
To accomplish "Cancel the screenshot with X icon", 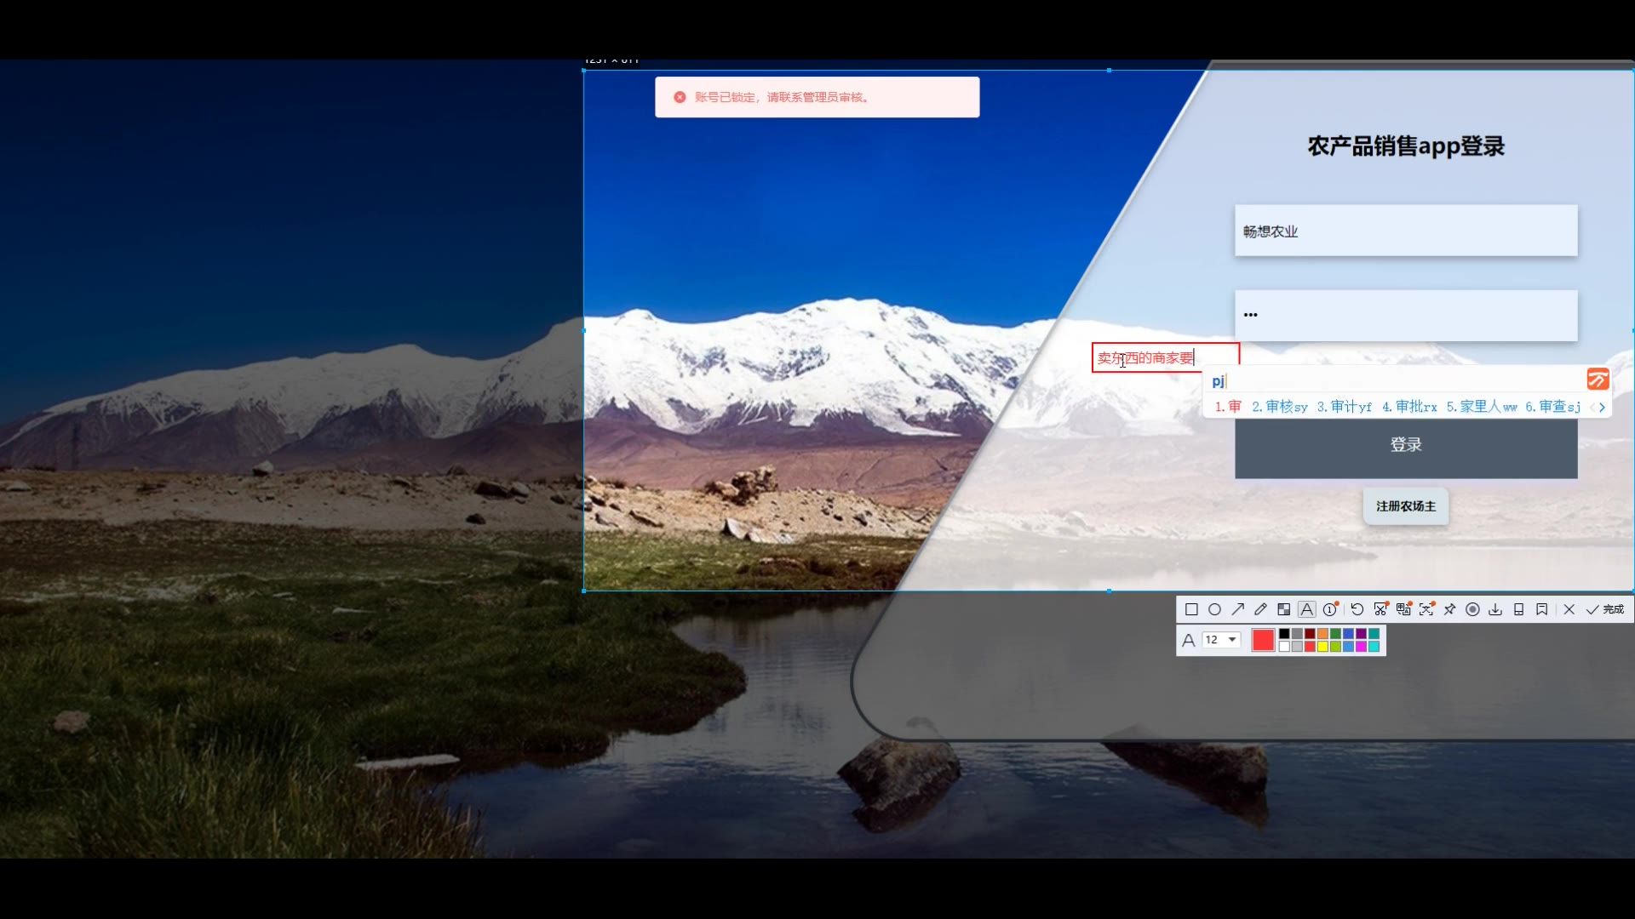I will [1569, 609].
